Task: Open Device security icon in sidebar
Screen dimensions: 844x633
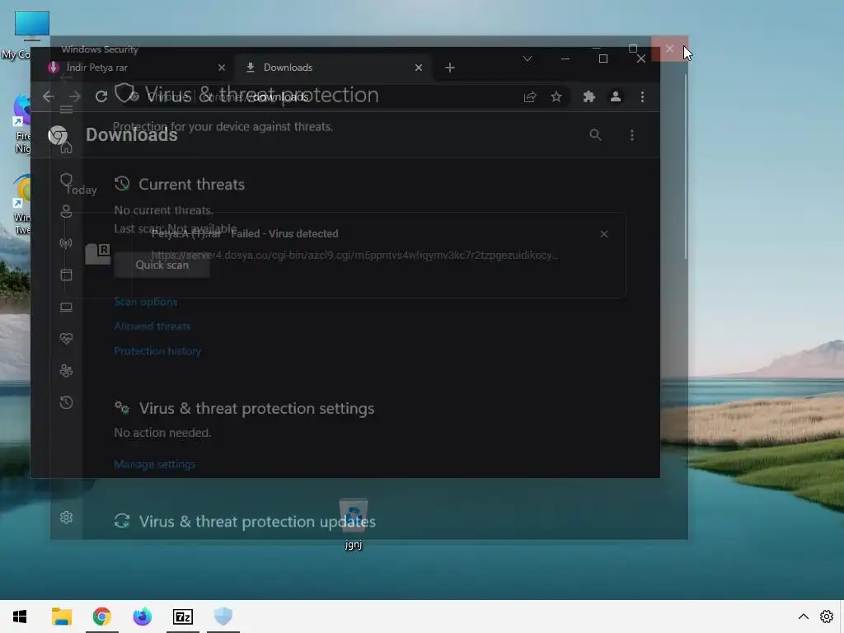Action: [66, 307]
